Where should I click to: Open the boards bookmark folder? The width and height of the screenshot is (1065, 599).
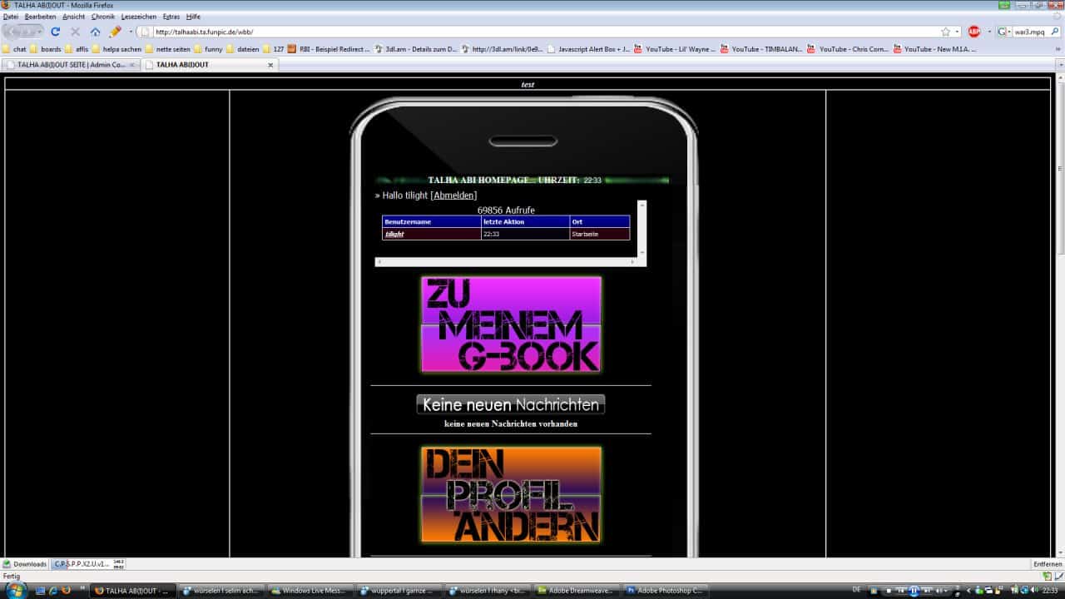click(x=46, y=49)
